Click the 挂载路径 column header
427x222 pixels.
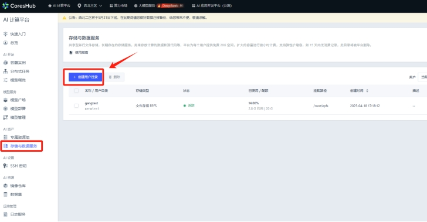tap(320, 91)
